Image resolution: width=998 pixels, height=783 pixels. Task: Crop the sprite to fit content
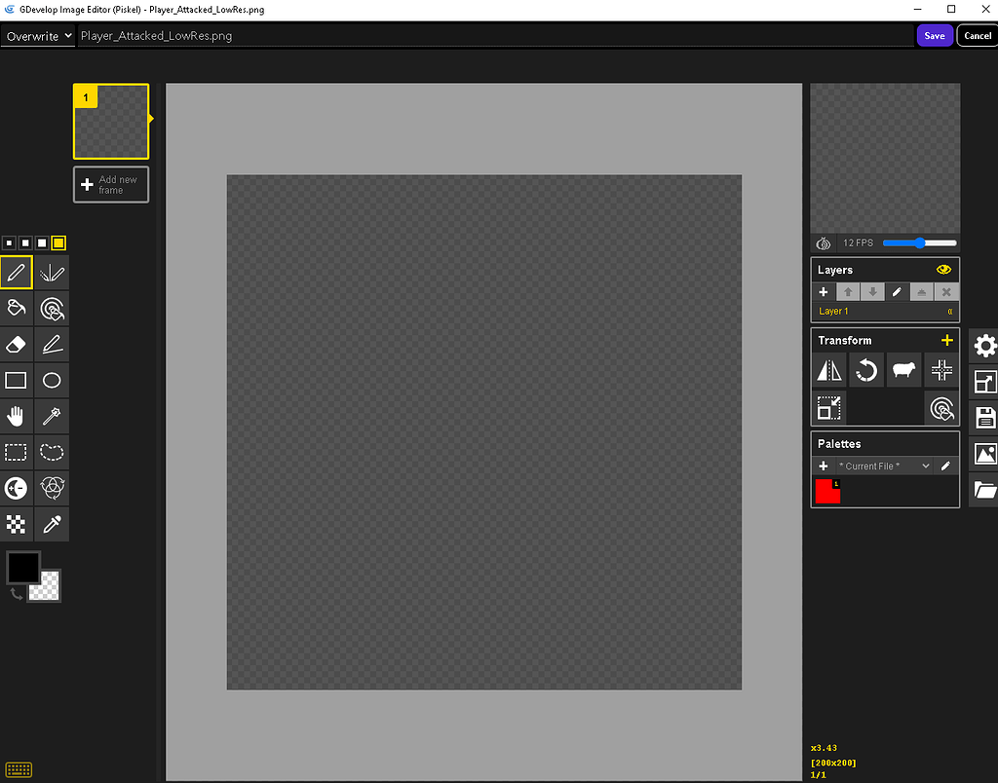828,408
